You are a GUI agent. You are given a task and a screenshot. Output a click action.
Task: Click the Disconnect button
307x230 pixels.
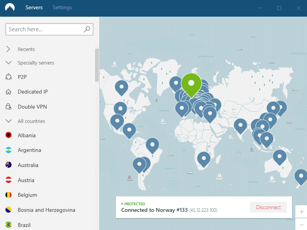(268, 207)
